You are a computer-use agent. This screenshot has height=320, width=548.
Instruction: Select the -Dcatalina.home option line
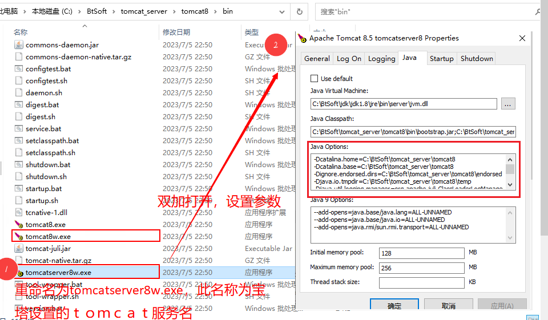click(384, 159)
